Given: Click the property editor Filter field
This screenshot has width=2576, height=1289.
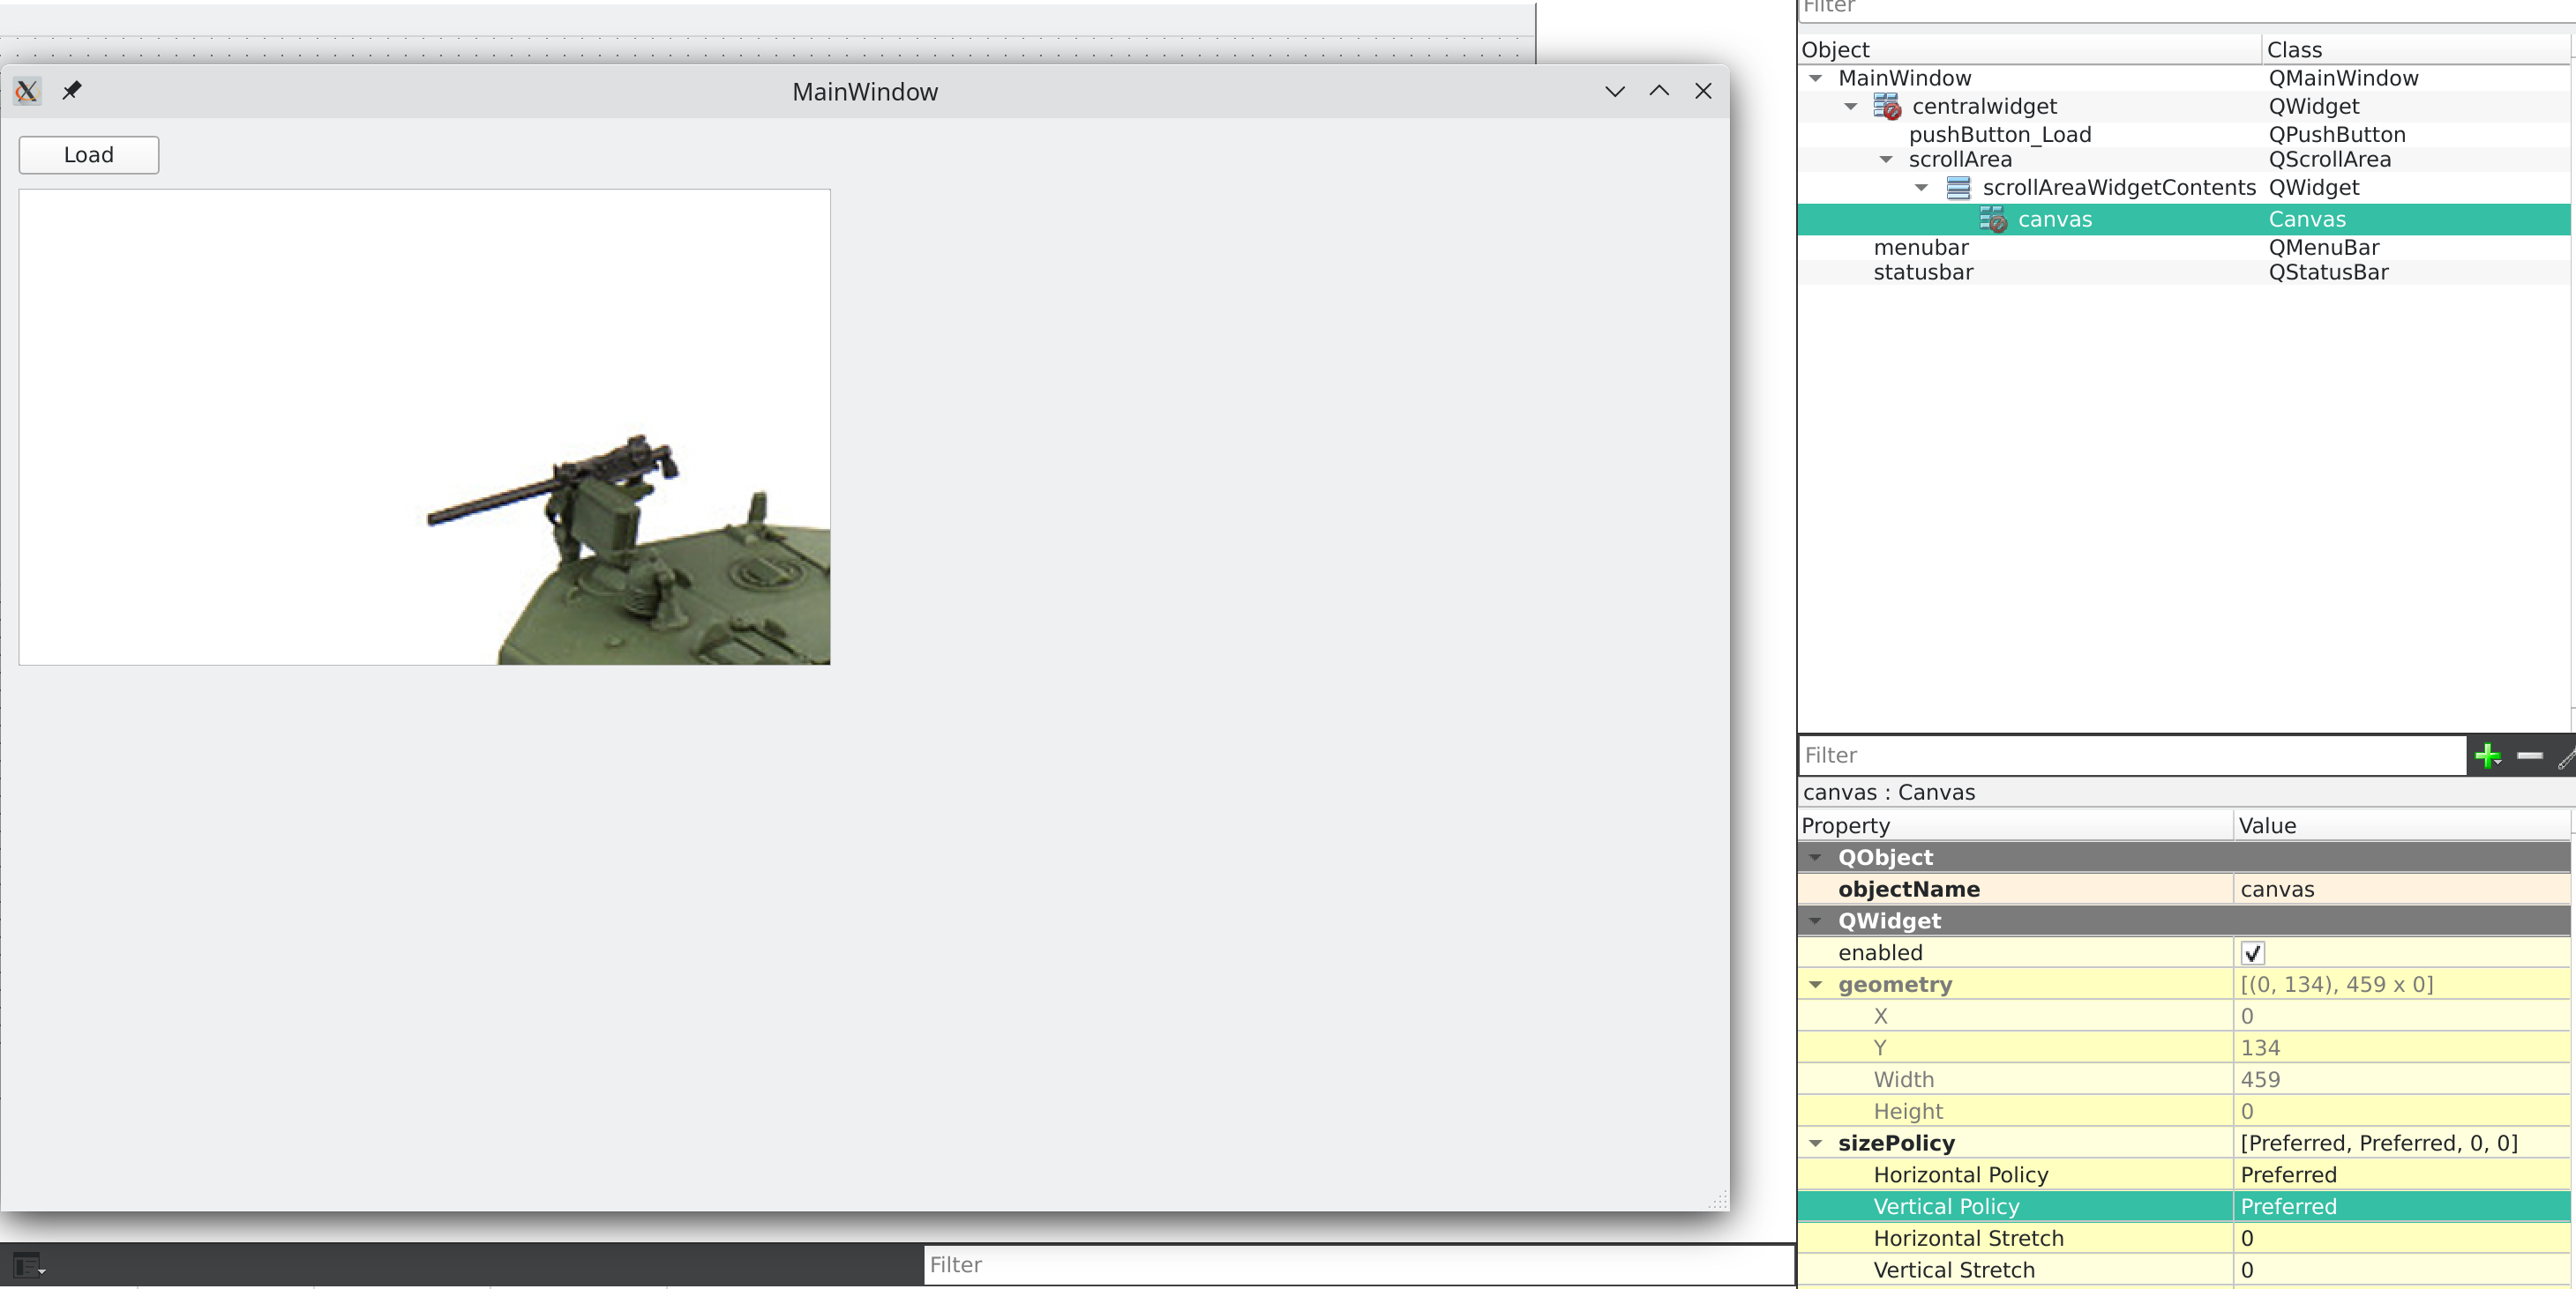Looking at the screenshot, I should pyautogui.click(x=2132, y=756).
